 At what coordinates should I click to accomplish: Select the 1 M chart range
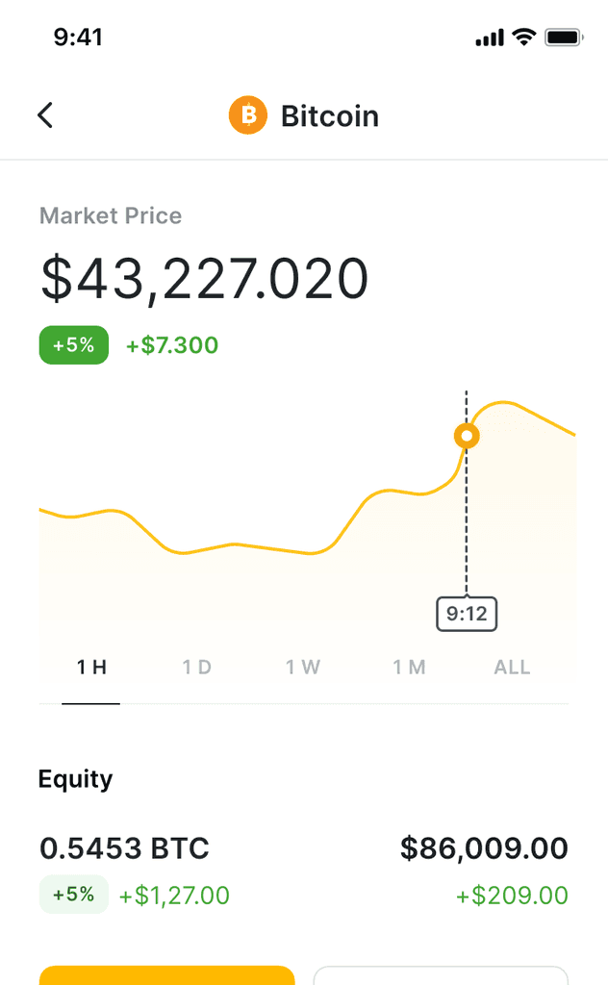(409, 668)
